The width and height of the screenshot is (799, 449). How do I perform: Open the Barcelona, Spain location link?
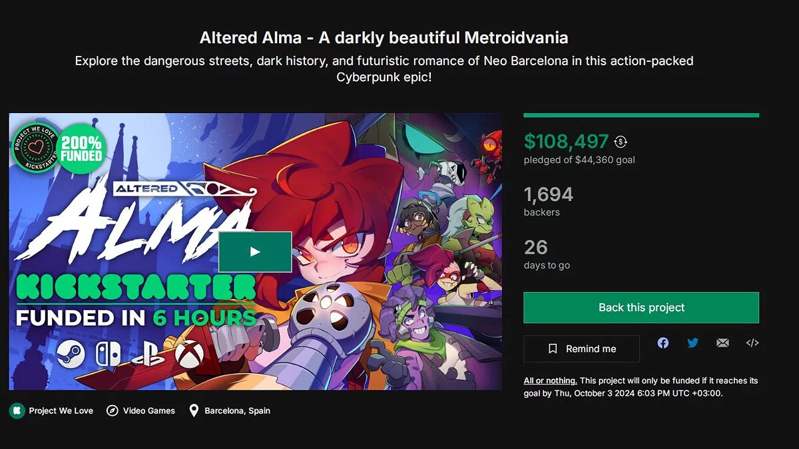pyautogui.click(x=237, y=410)
